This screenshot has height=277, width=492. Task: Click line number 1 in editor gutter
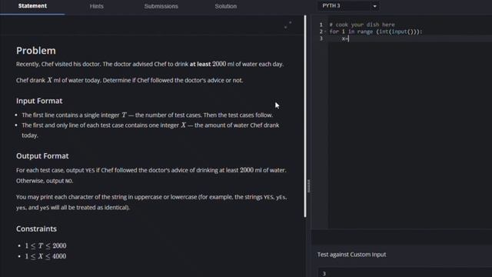coord(321,25)
